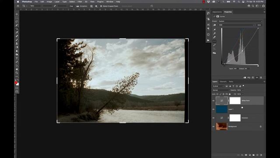This screenshot has height=158, width=280.
Task: Open the layer Fill dropdown
Action: tap(242, 94)
